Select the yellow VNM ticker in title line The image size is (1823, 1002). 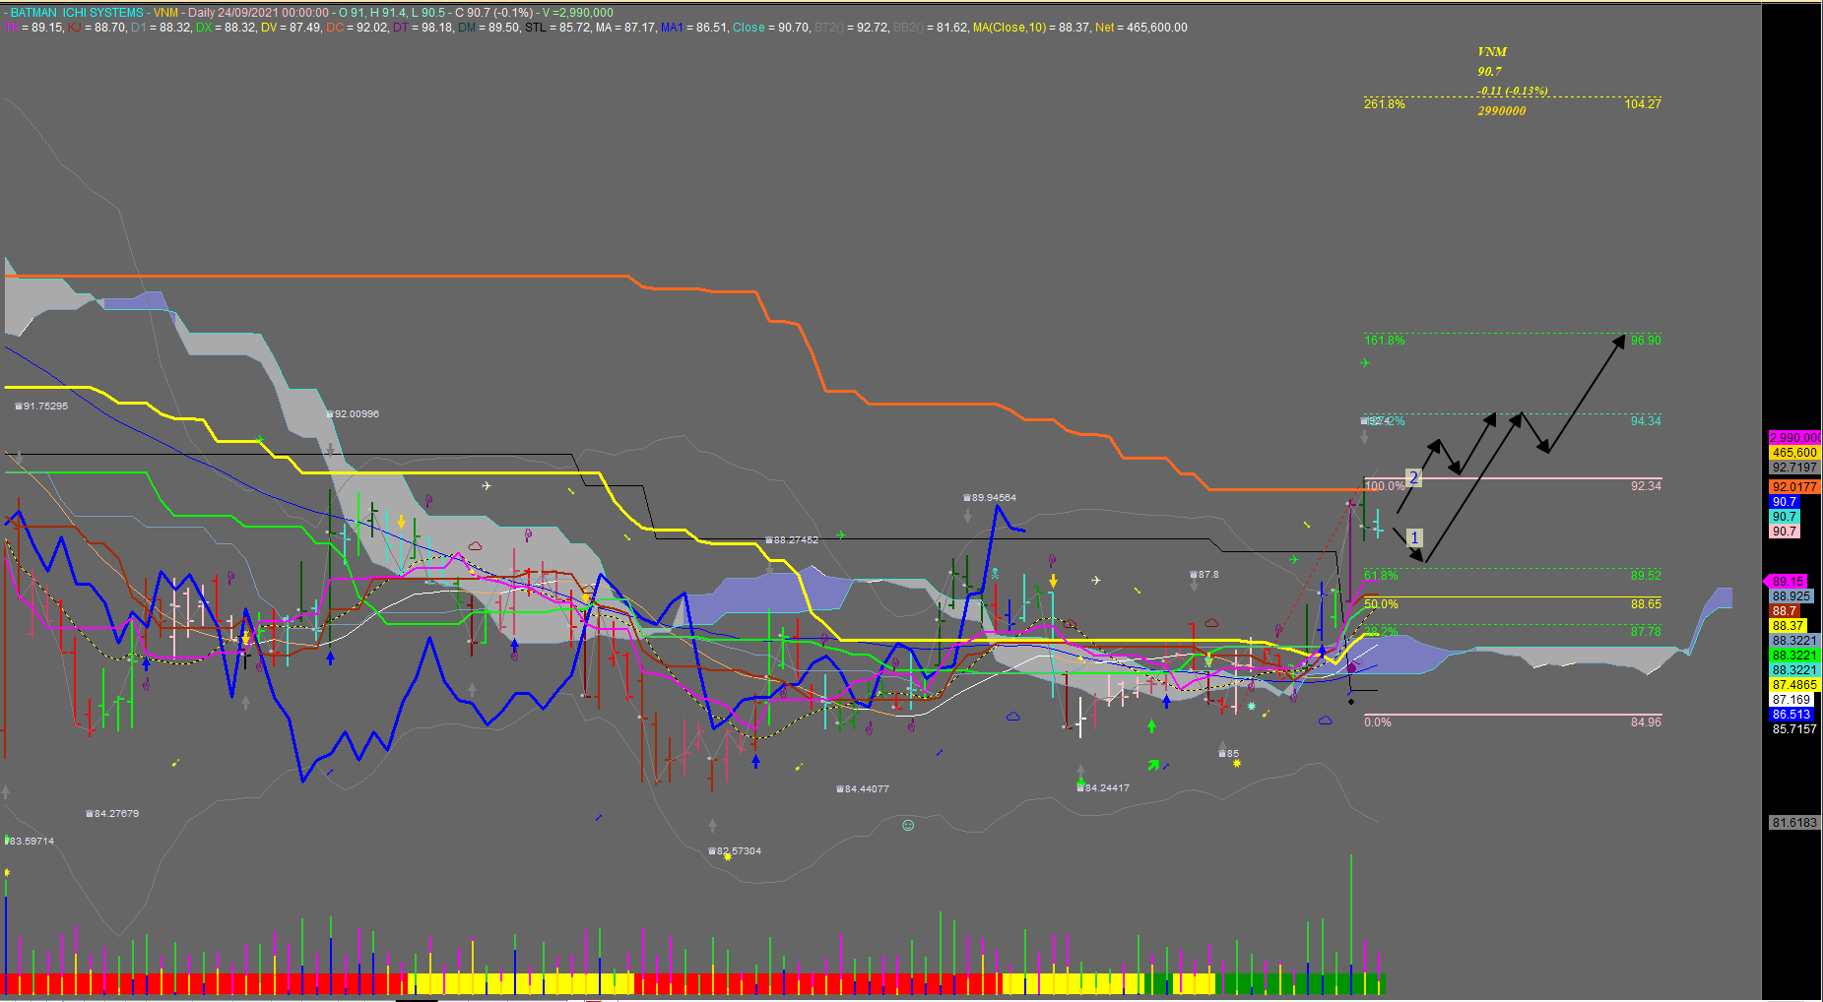165,13
